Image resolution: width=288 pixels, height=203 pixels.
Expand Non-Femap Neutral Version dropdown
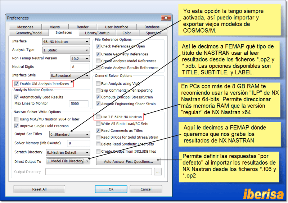click(x=80, y=59)
